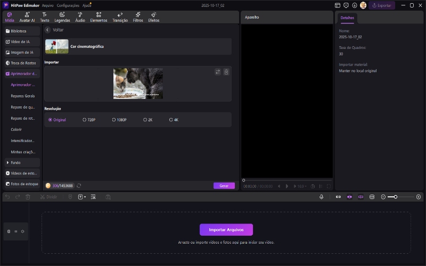This screenshot has width=426, height=266.
Task: Click the undo arrow in the timeline toolbar
Action: click(7, 197)
